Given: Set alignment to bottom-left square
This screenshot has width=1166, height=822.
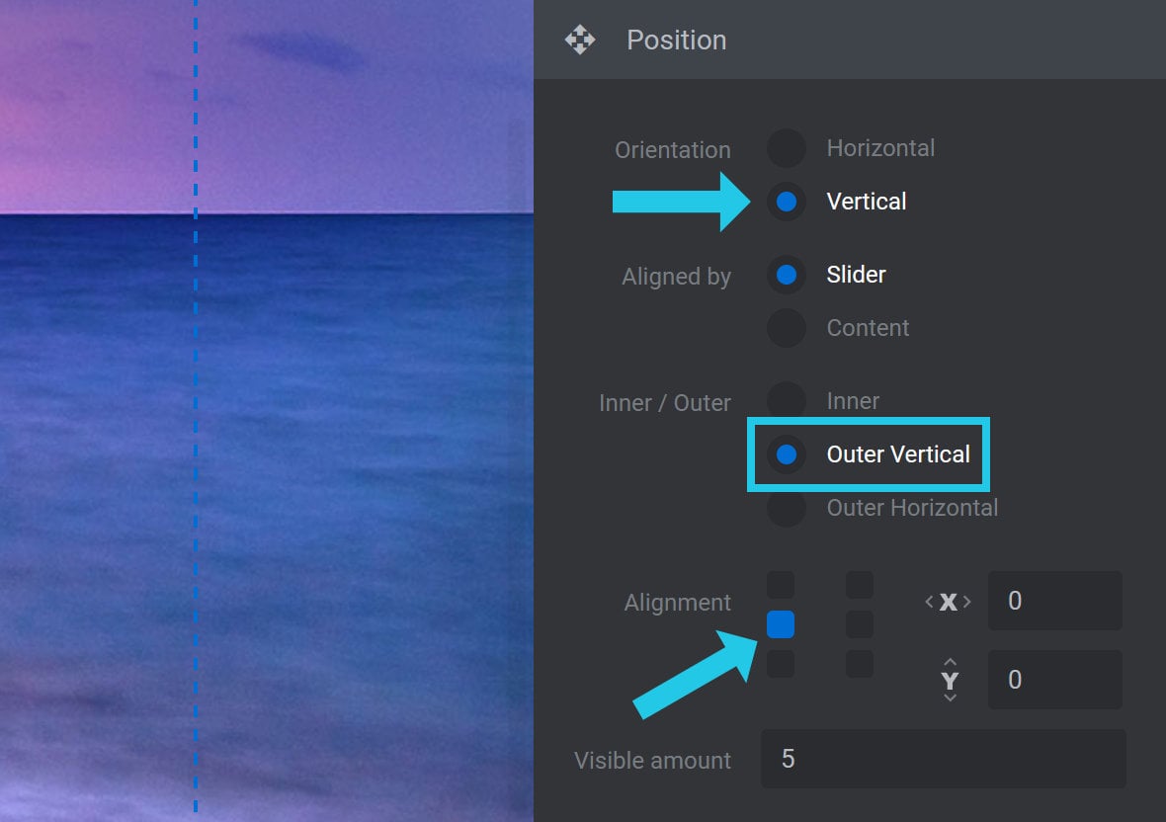Looking at the screenshot, I should [780, 664].
